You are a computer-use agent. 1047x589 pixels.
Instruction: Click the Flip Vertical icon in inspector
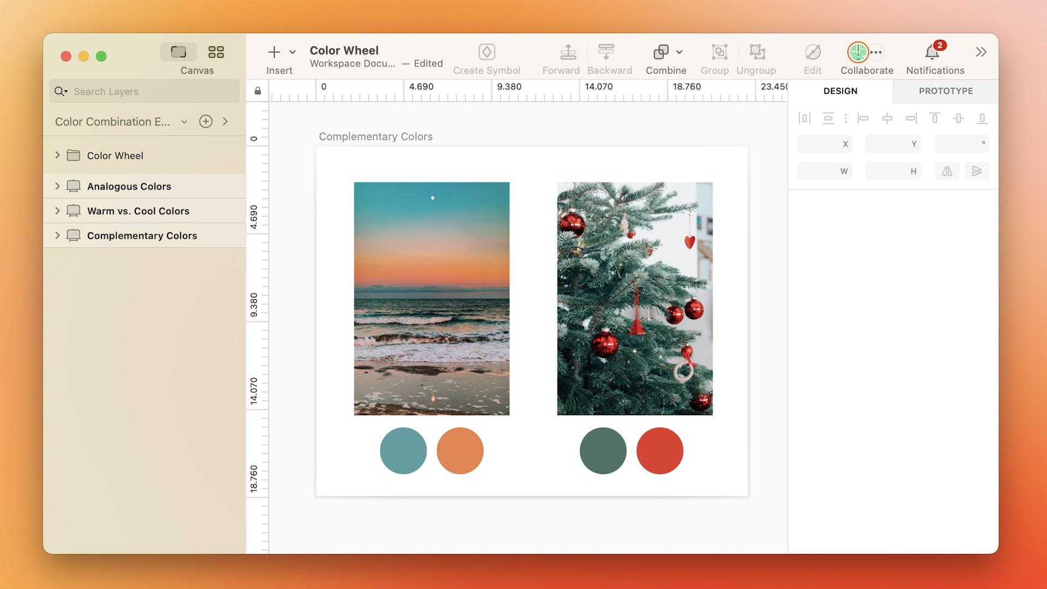point(977,171)
